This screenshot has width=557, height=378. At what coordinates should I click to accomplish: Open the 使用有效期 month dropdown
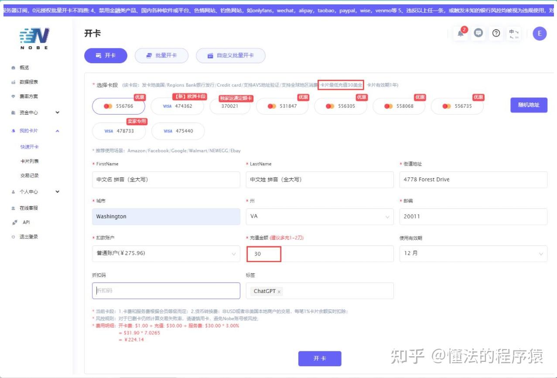coord(473,253)
